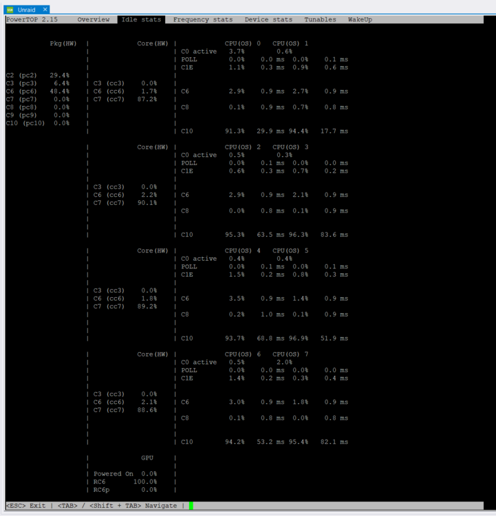
Task: Click the 63.5 ms duration value
Action: [x=270, y=235]
